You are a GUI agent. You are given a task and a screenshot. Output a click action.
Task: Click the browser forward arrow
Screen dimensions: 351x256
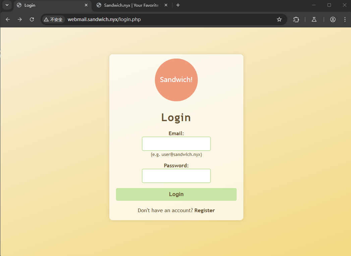20,19
